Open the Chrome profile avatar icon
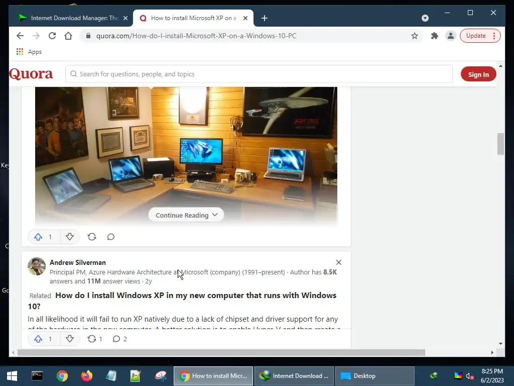This screenshot has width=514, height=386. click(451, 36)
